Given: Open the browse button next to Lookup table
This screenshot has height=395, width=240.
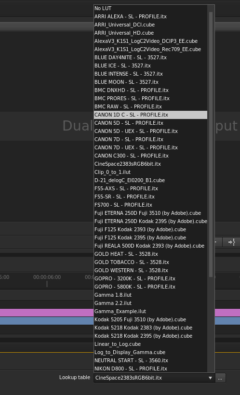Looking at the screenshot, I should (220, 378).
